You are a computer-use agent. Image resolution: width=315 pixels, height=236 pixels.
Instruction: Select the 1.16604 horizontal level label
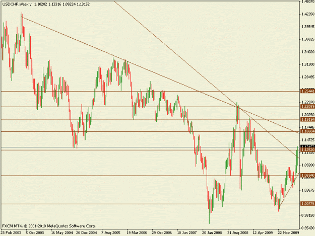(307, 131)
